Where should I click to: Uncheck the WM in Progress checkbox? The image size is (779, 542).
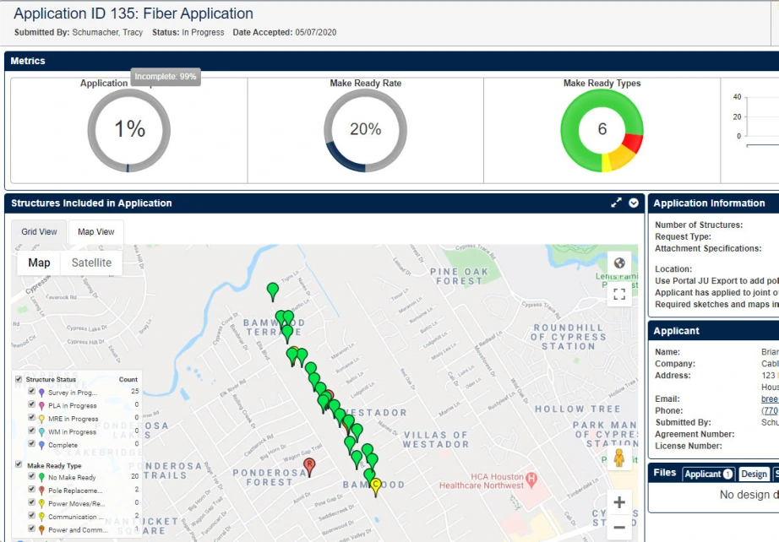pyautogui.click(x=32, y=431)
